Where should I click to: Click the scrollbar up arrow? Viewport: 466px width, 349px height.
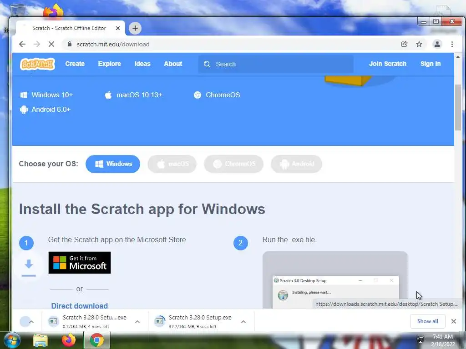tap(458, 57)
